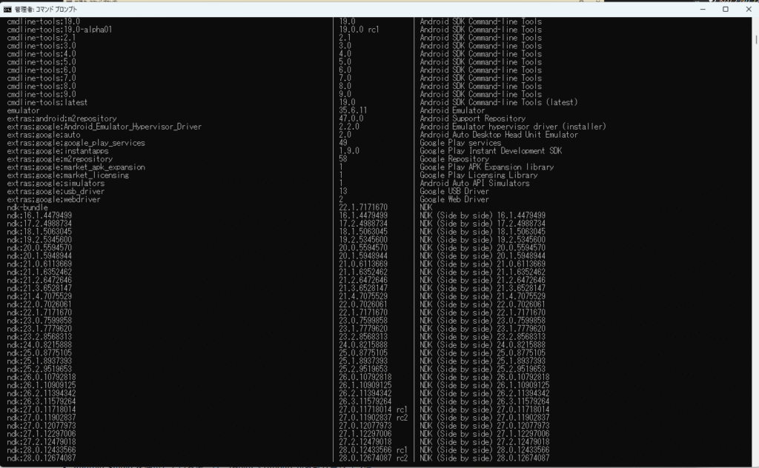Click 'extras;google;Android_Emulator_Hypervisor_Driver' package path

pos(104,127)
